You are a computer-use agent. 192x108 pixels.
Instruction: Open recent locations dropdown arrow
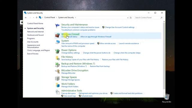(33, 18)
